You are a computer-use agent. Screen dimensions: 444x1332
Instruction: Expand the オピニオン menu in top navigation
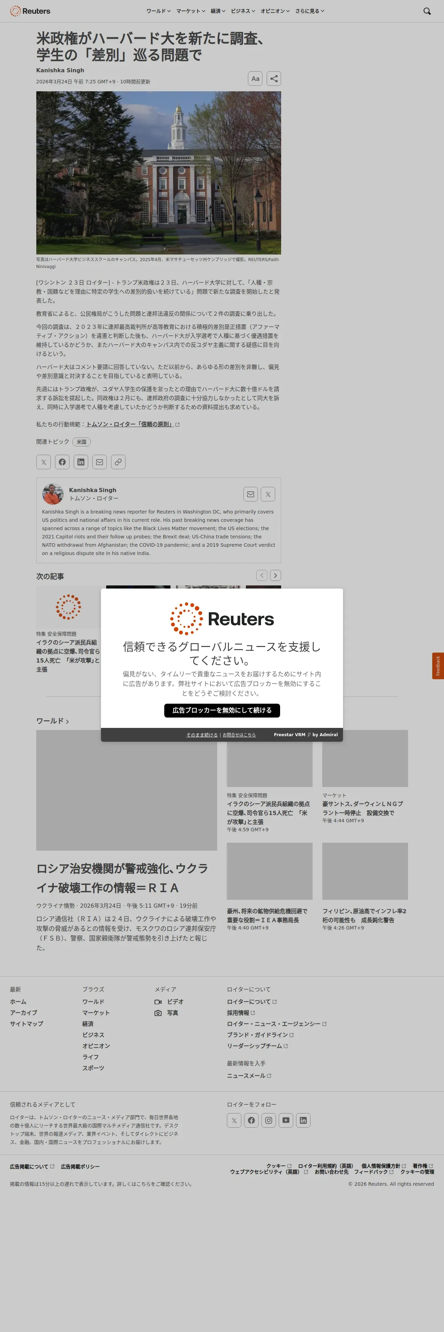click(x=275, y=11)
